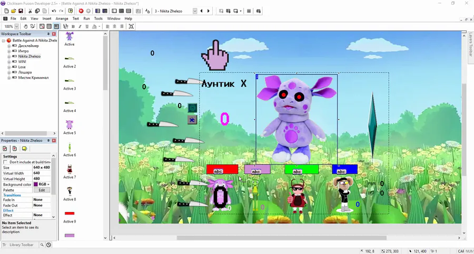The width and height of the screenshot is (474, 254).
Task: Select Nikita Zhelezo frame in workspace tree
Action: (29, 56)
